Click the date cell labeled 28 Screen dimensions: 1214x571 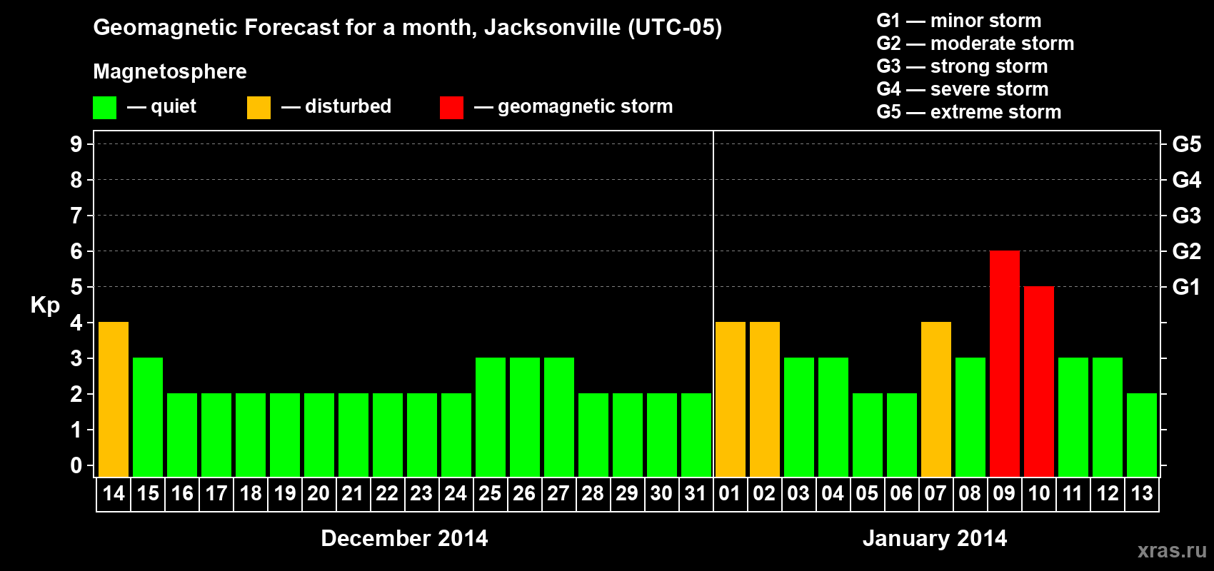tap(593, 494)
